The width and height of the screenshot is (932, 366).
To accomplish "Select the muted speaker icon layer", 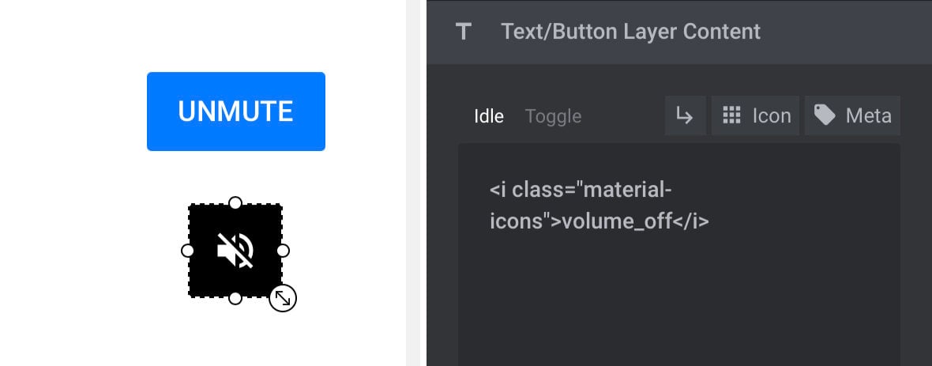I will click(235, 251).
